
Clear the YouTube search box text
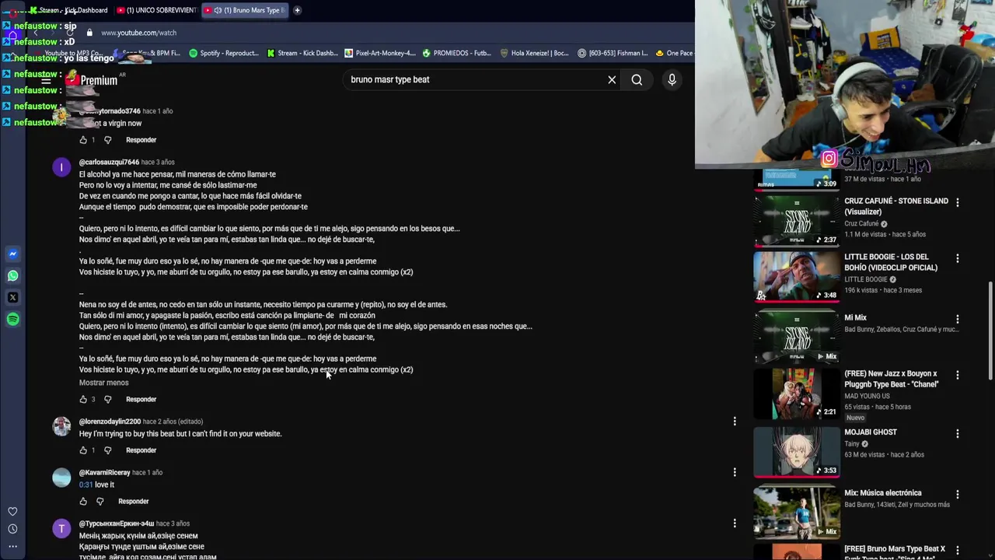pos(612,79)
